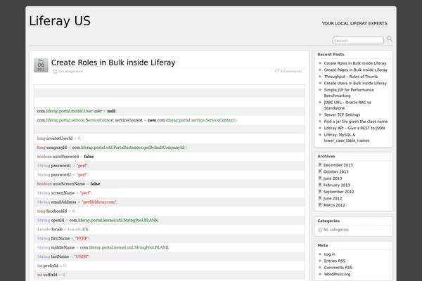Open the October 2013 archive

(x=336, y=171)
